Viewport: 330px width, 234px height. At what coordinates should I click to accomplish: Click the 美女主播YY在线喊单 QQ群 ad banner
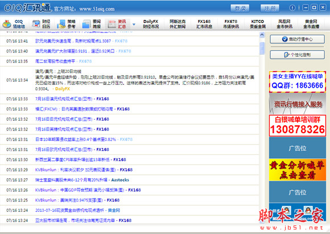pyautogui.click(x=297, y=82)
